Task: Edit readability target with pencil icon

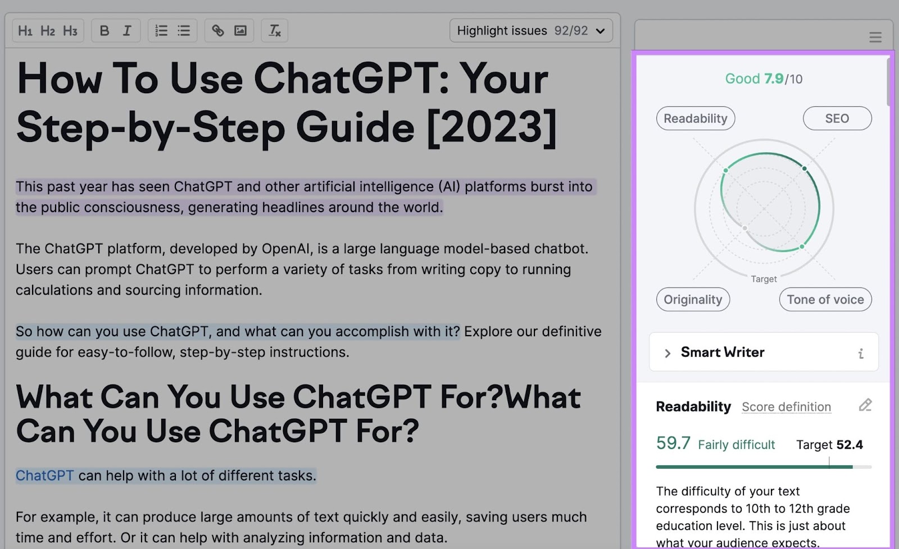Action: coord(865,405)
